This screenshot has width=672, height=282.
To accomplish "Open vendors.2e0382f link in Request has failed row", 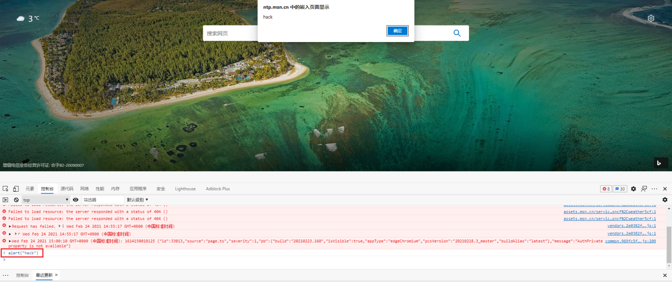I will tap(632, 226).
